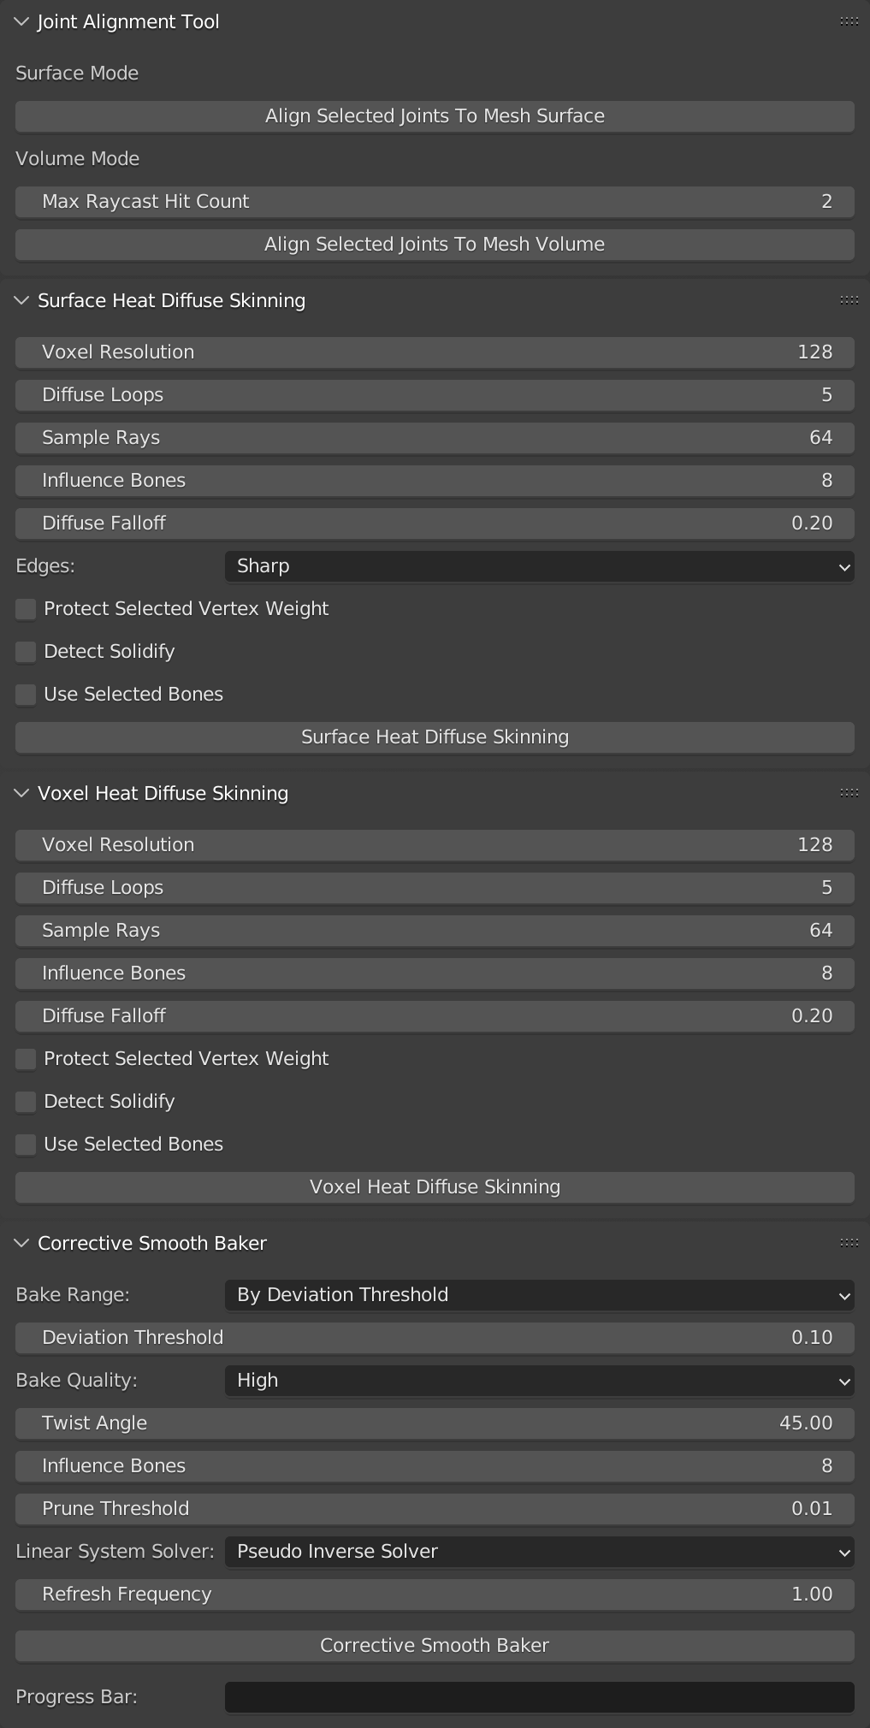Click grip dots icon on Surface Heat Diffuse Skinning header
Viewport: 870px width, 1728px height.
tap(849, 300)
